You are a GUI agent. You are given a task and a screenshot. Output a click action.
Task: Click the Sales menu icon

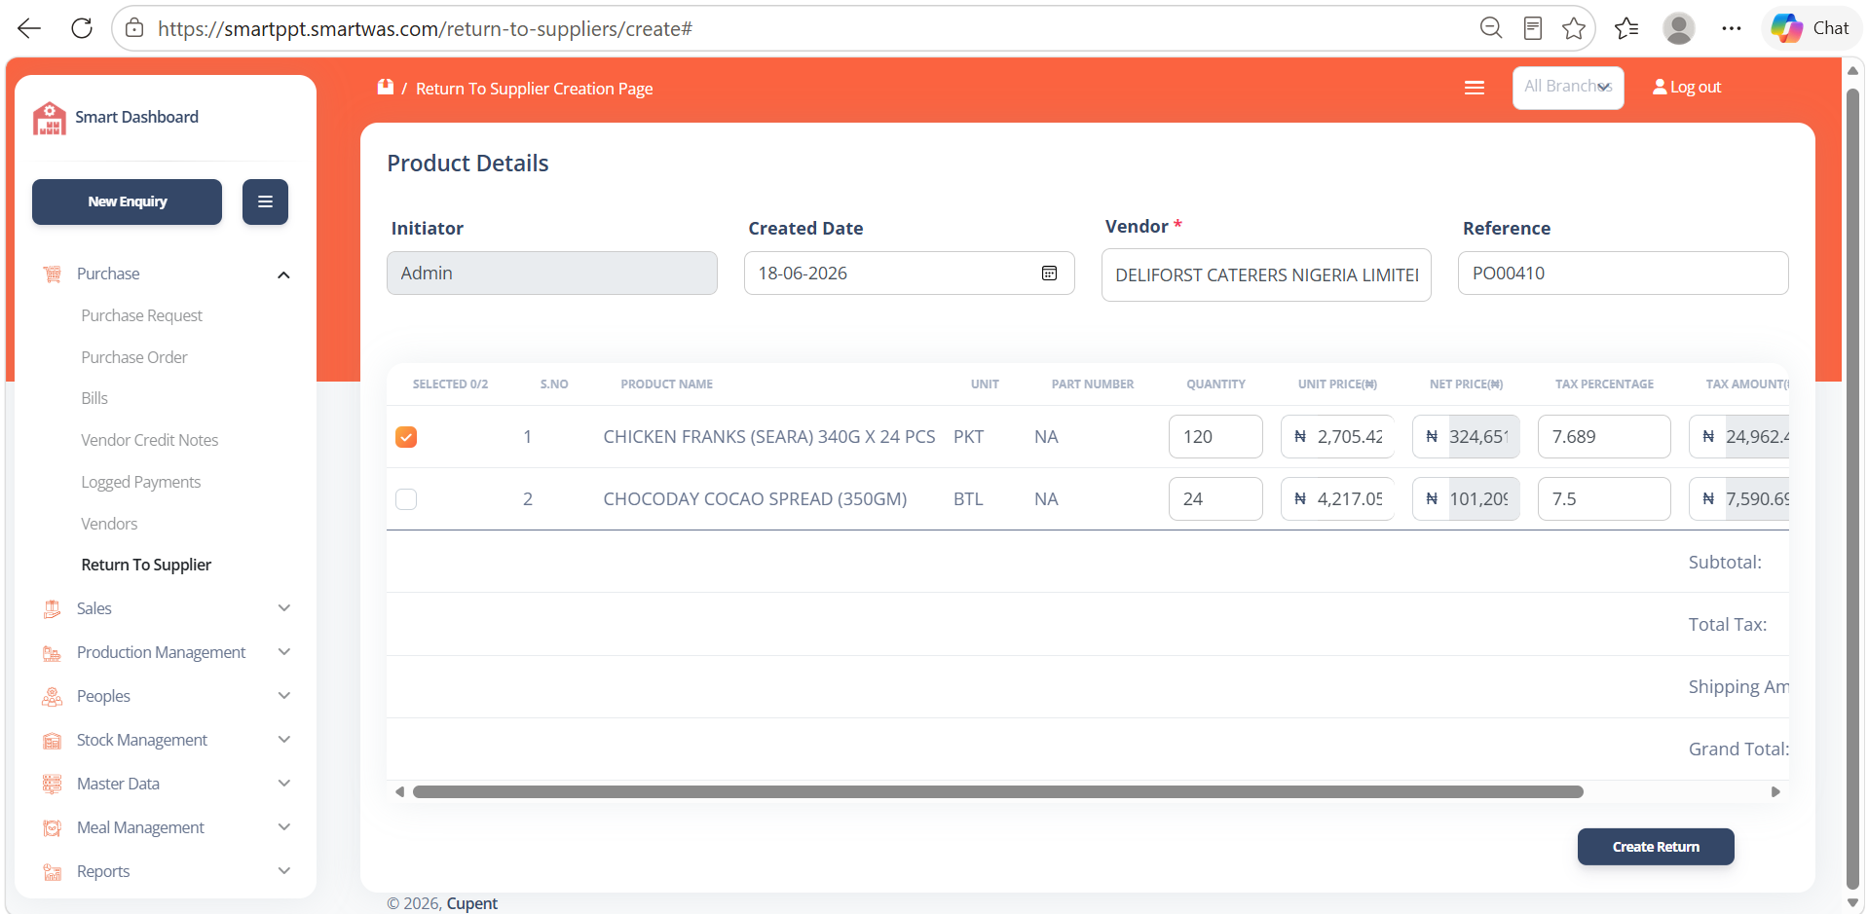[53, 609]
